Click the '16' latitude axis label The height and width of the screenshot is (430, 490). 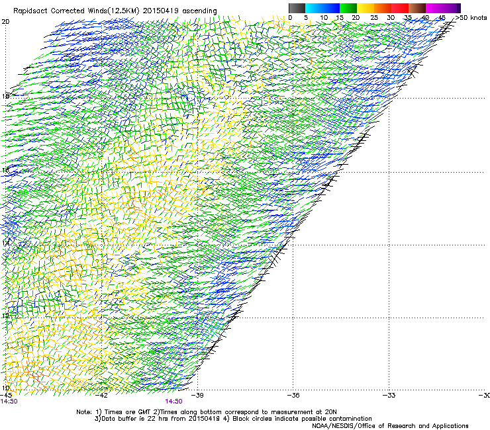click(x=5, y=170)
